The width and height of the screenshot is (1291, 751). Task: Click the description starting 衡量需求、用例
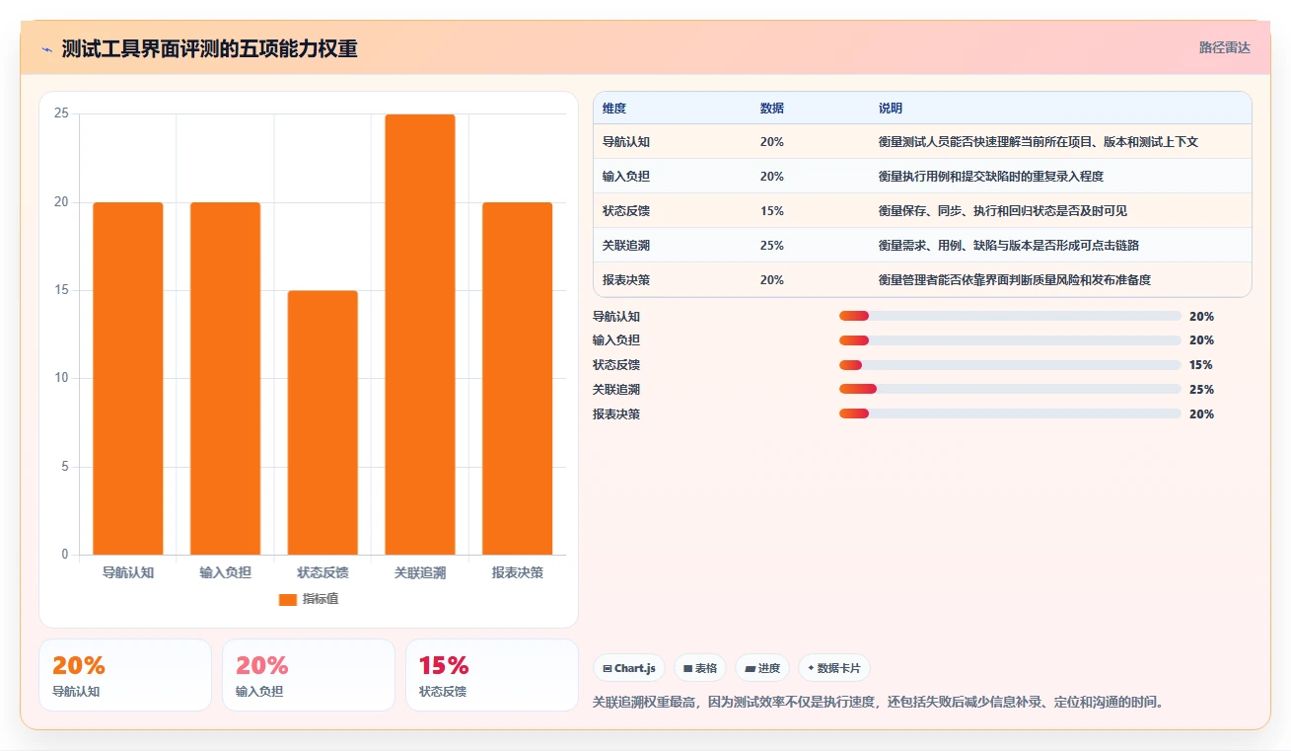tap(1009, 246)
